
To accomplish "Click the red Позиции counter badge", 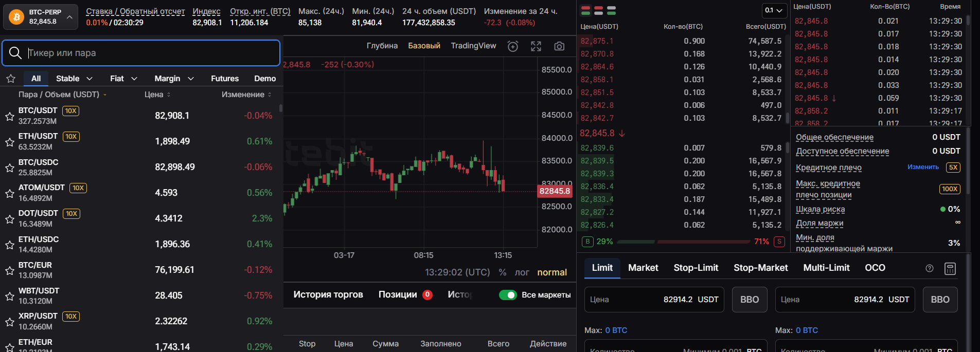I will pyautogui.click(x=427, y=295).
